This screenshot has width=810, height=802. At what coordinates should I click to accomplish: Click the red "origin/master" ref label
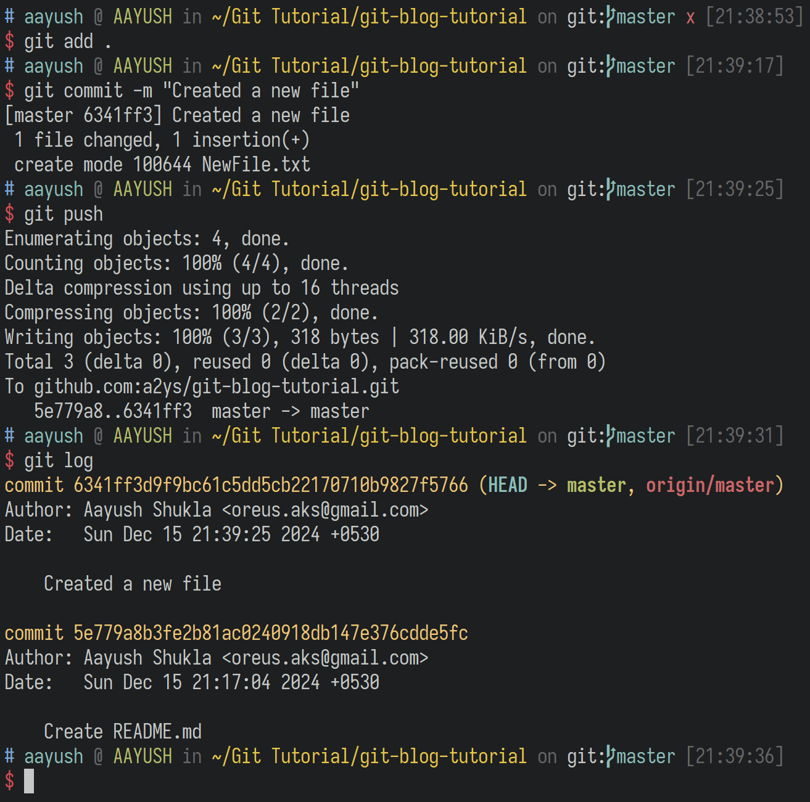(x=710, y=485)
